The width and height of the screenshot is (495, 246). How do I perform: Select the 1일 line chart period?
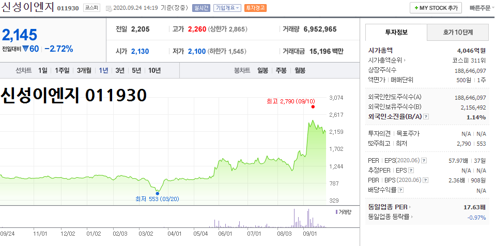coord(42,70)
